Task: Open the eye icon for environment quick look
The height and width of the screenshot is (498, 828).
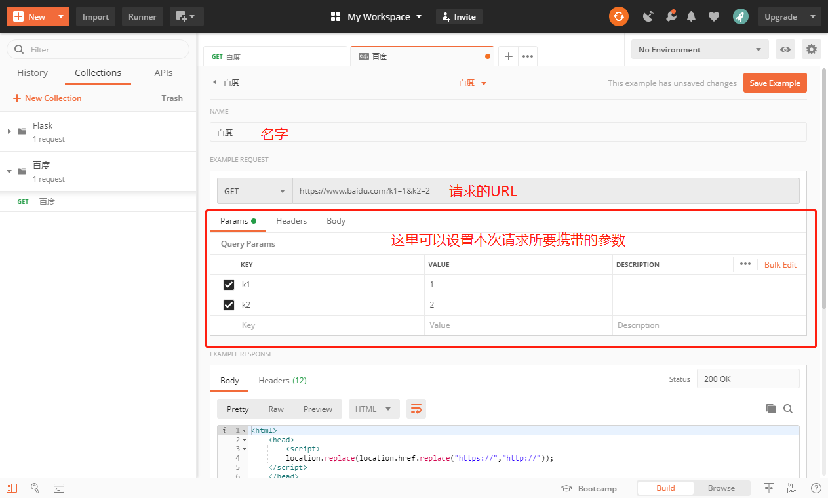Action: tap(785, 49)
